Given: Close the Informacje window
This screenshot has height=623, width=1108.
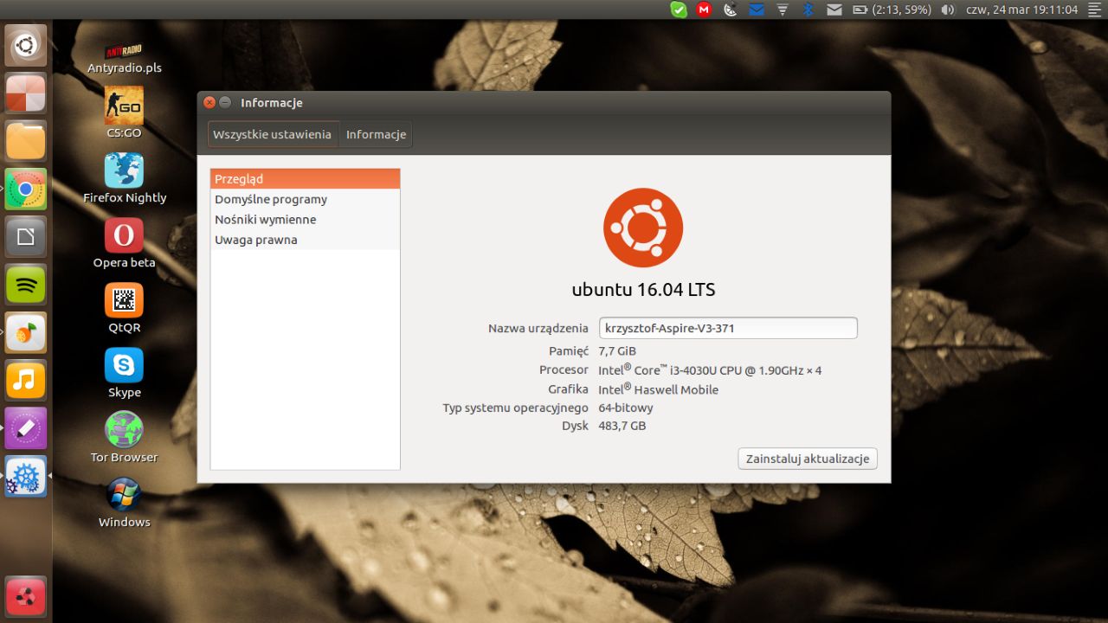Looking at the screenshot, I should [x=209, y=102].
